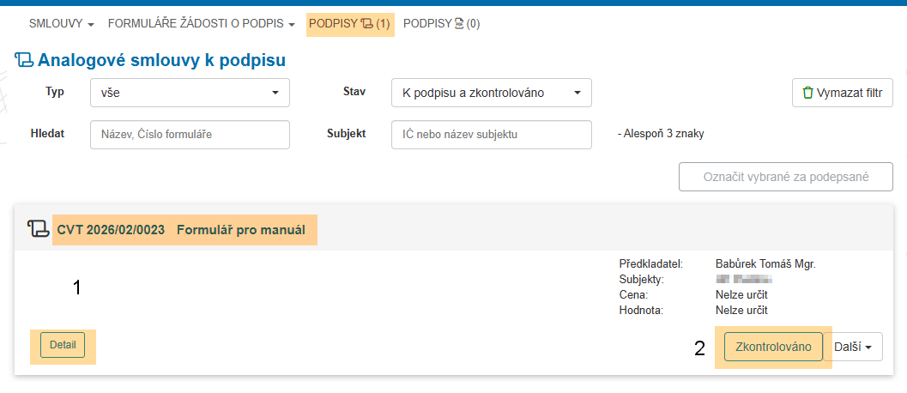
Task: Click the trash icon in Vymazat filtr
Action: (807, 93)
